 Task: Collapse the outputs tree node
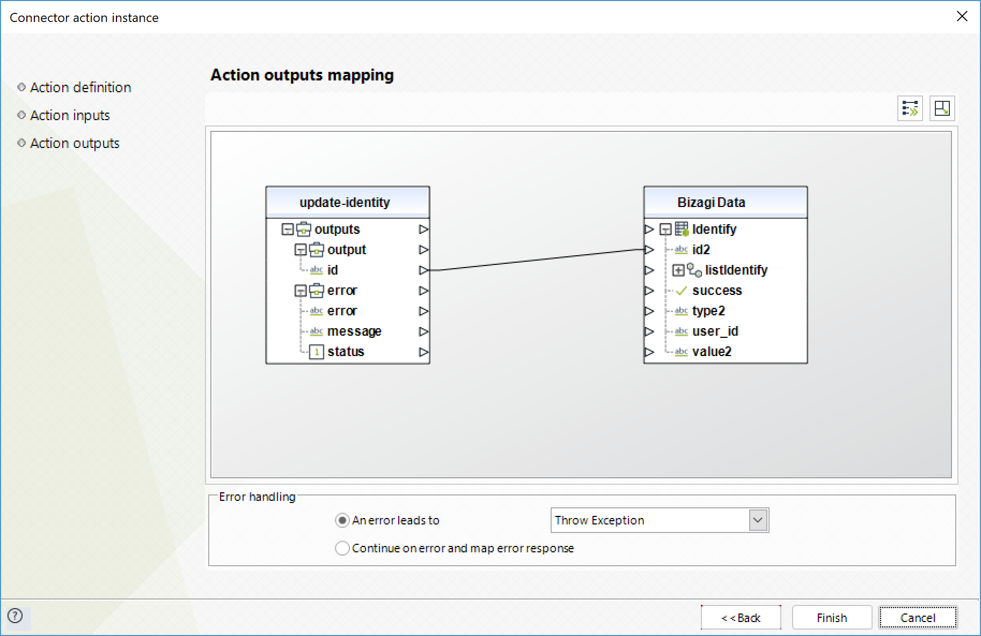288,230
